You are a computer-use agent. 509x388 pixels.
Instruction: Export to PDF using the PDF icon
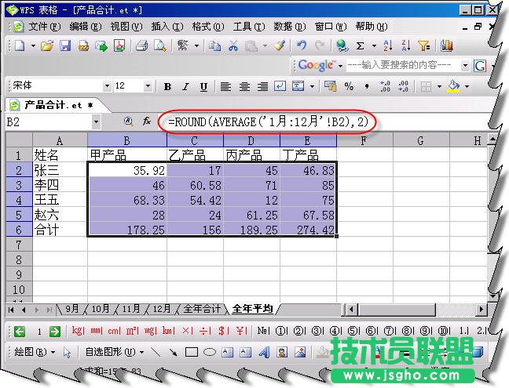coord(119,45)
